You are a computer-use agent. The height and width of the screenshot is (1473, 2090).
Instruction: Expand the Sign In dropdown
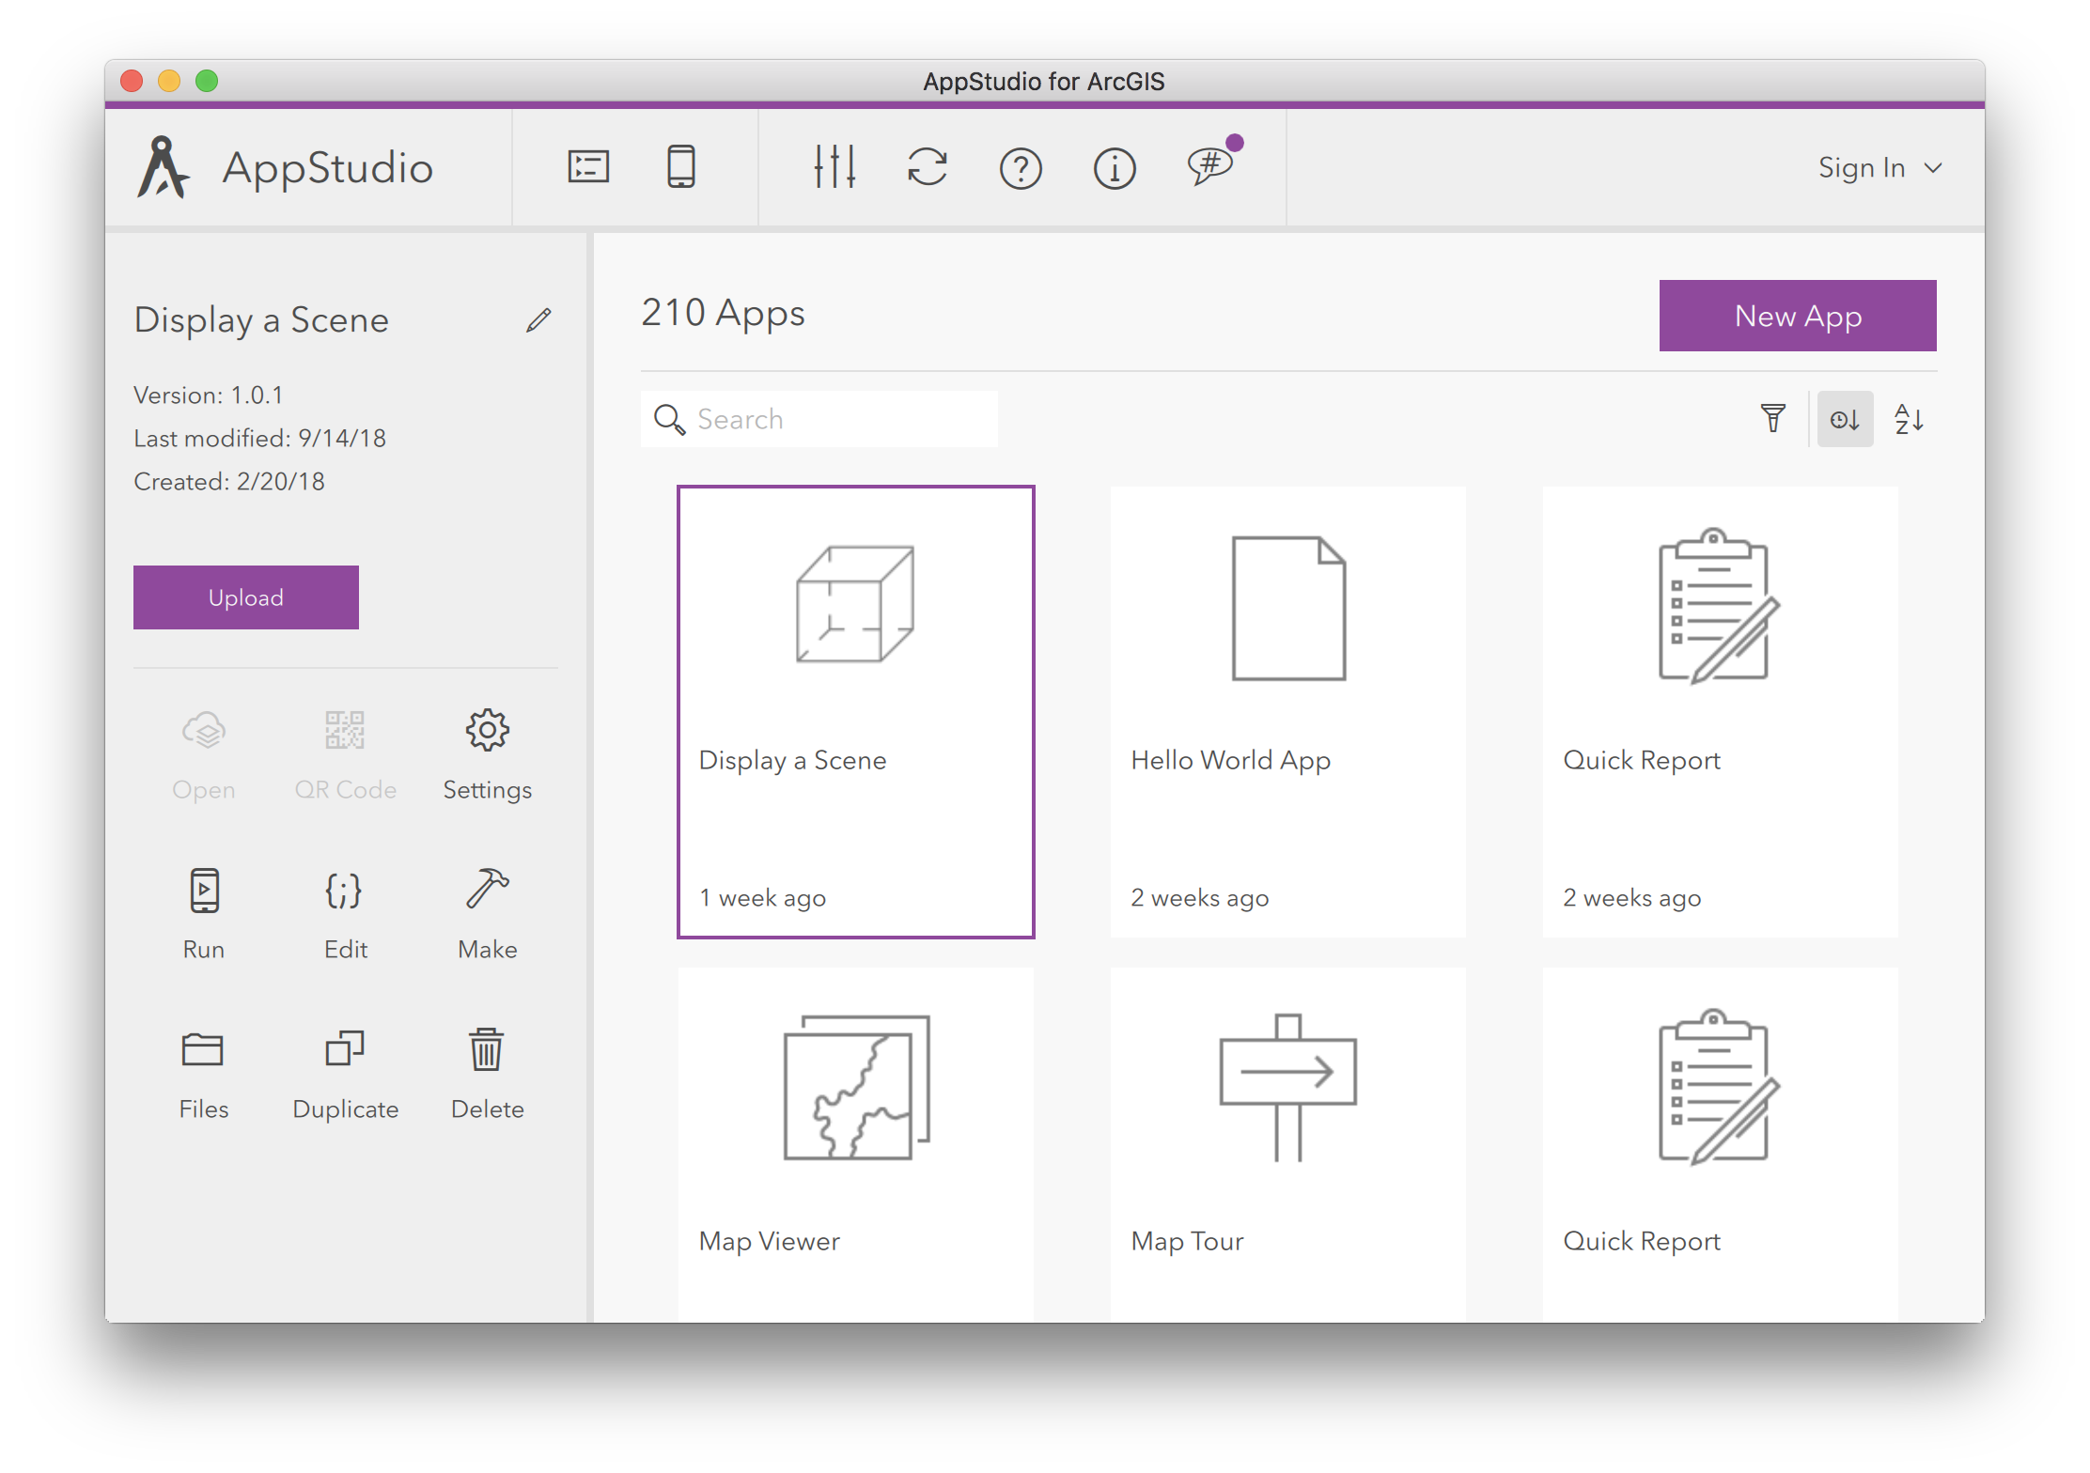[1879, 168]
